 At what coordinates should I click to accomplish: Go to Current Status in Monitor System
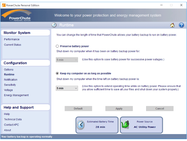(x=13, y=45)
